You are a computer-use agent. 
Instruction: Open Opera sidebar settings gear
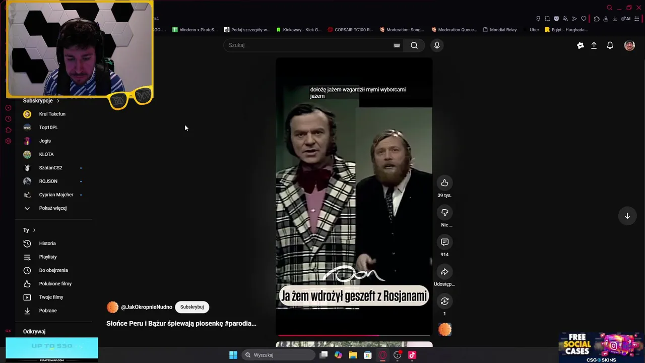pos(8,141)
